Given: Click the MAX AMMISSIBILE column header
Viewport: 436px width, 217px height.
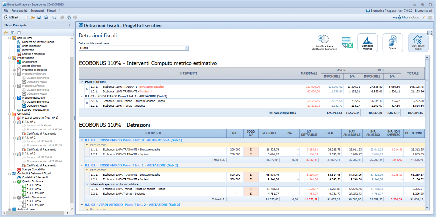Looking at the screenshot, I should (352, 133).
